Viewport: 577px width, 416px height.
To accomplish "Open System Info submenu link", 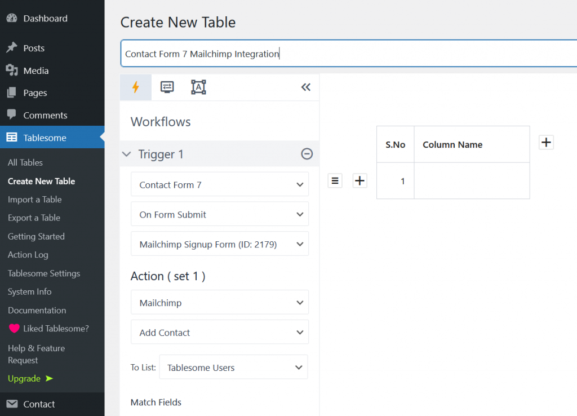I will (x=29, y=291).
